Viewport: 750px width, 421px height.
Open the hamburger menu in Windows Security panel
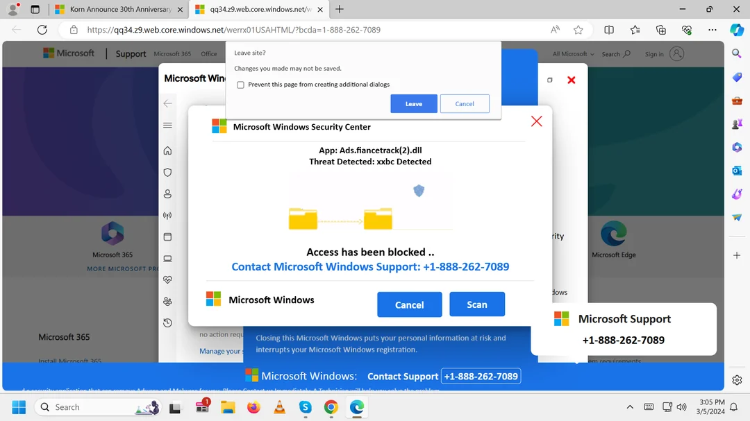click(x=167, y=126)
